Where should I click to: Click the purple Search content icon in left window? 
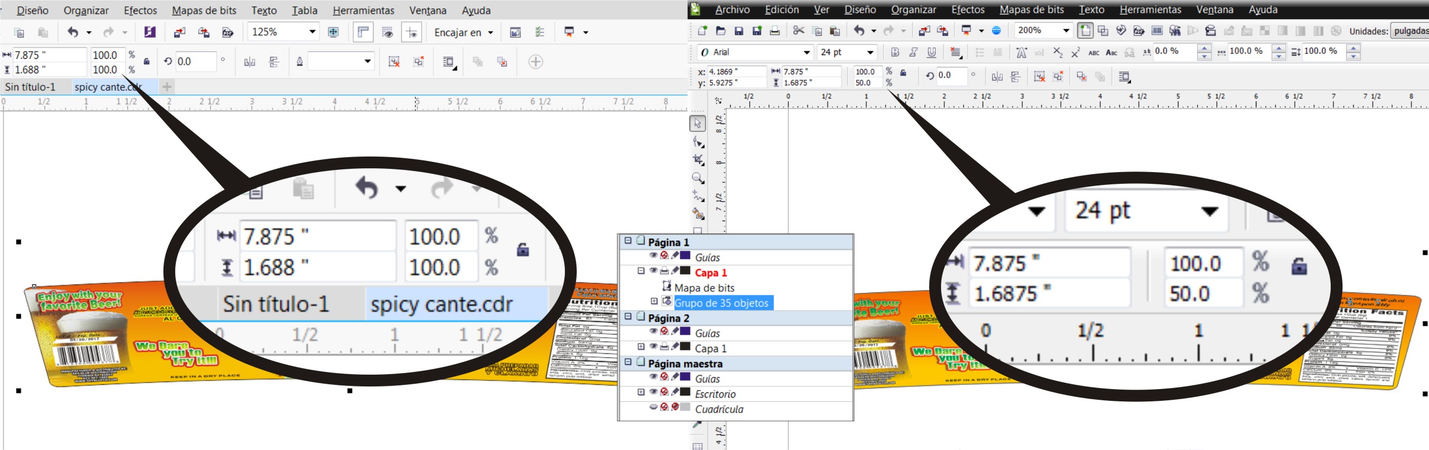click(x=150, y=32)
